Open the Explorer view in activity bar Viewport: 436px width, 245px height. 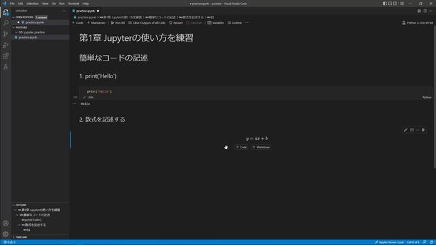[5, 12]
